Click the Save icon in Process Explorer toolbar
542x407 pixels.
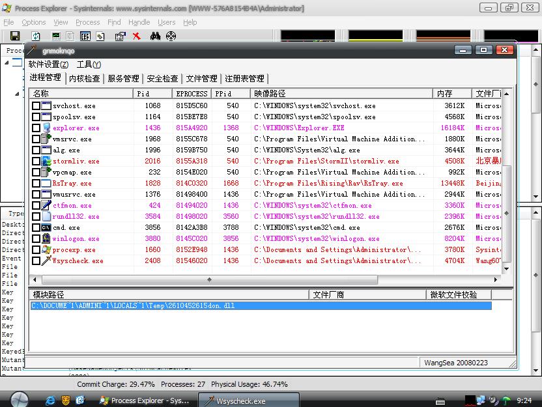[15, 36]
